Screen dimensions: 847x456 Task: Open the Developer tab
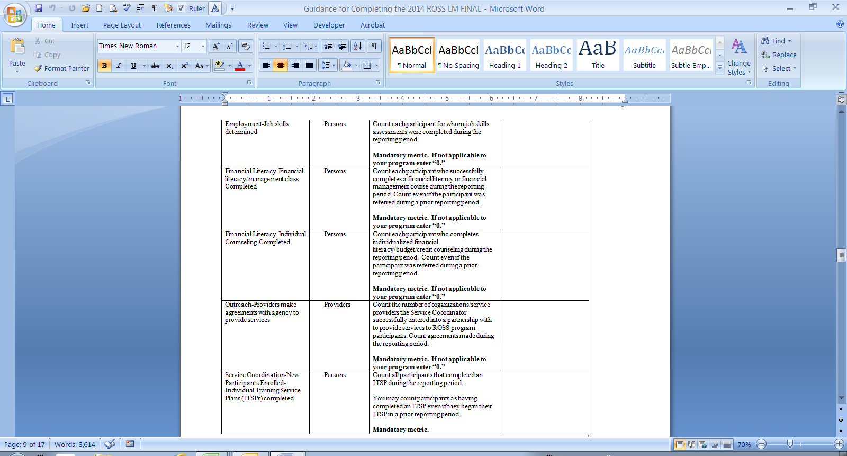point(329,25)
